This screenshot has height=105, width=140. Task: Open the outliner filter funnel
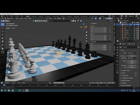[138, 18]
